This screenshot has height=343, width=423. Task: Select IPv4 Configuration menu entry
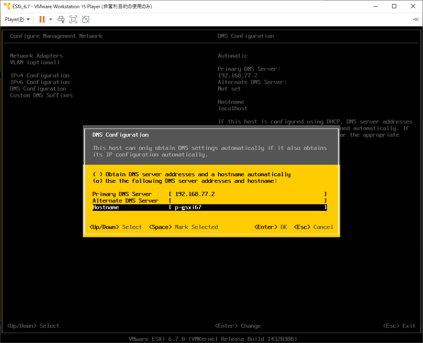pyautogui.click(x=40, y=76)
